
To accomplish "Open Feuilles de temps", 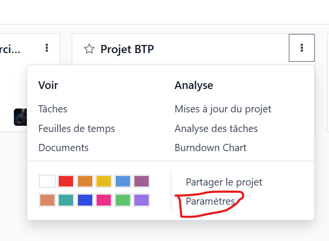I will pos(77,128).
